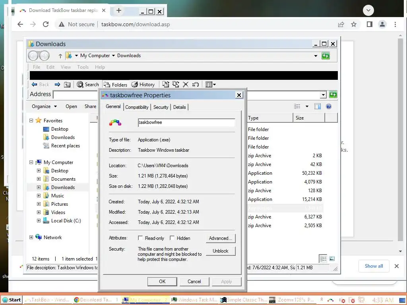Click the blue Back arrow in classic toolbar

pyautogui.click(x=35, y=84)
